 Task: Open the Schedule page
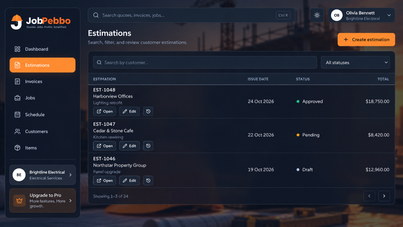[42, 115]
